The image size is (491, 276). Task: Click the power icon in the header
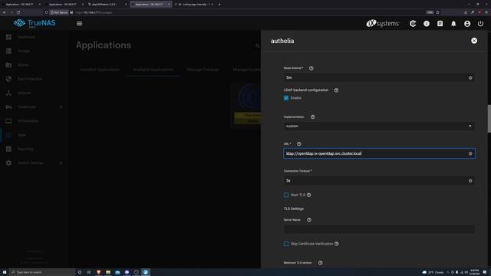point(481,24)
